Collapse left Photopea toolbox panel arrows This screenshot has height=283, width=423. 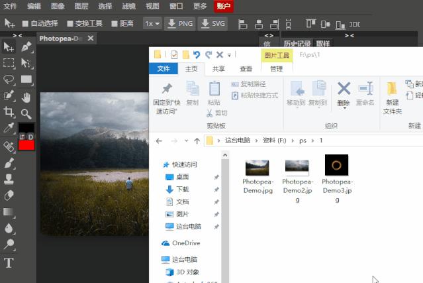(17, 35)
